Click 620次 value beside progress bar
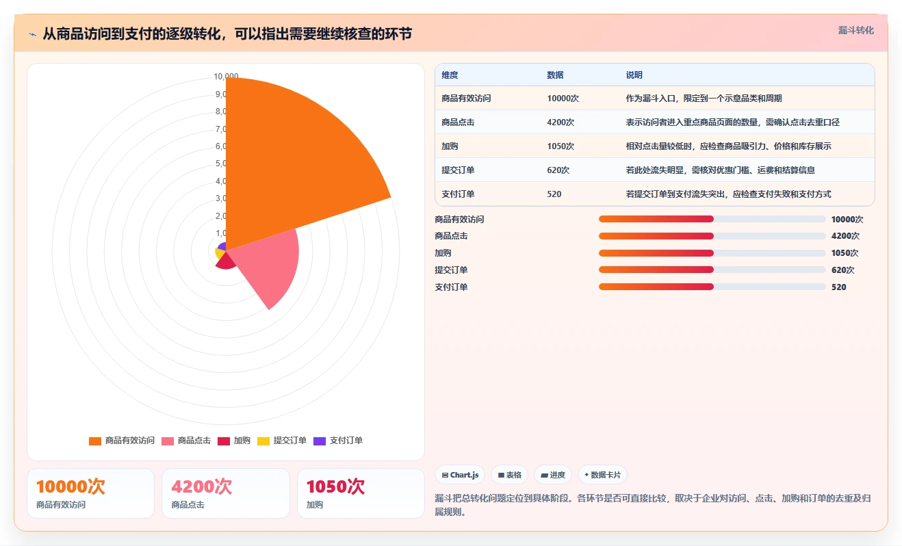 coord(842,270)
